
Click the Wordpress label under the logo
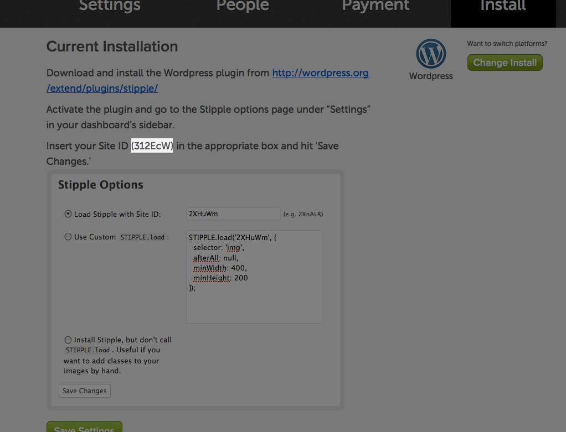(431, 76)
